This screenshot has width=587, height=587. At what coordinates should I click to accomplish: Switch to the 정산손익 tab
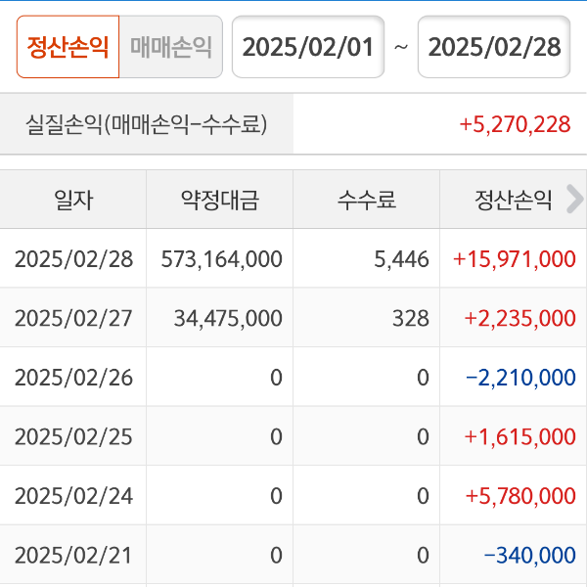[68, 47]
